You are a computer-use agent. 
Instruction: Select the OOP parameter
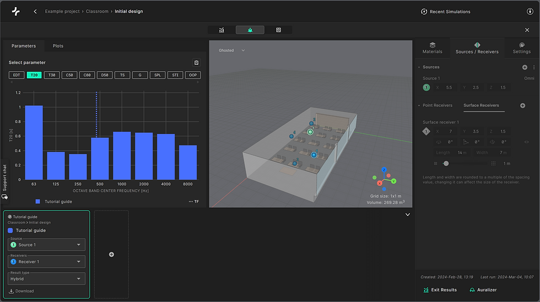coord(193,75)
